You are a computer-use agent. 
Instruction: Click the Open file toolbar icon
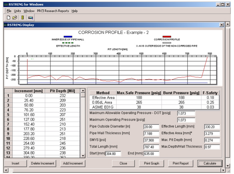pos(15,18)
